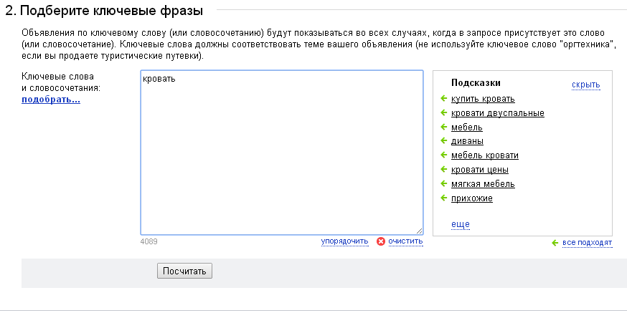
Task: Click green arrow next to прихожие
Action: 443,198
